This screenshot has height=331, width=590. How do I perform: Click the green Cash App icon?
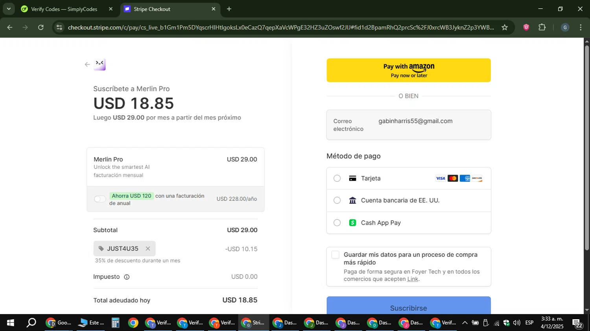pyautogui.click(x=352, y=223)
